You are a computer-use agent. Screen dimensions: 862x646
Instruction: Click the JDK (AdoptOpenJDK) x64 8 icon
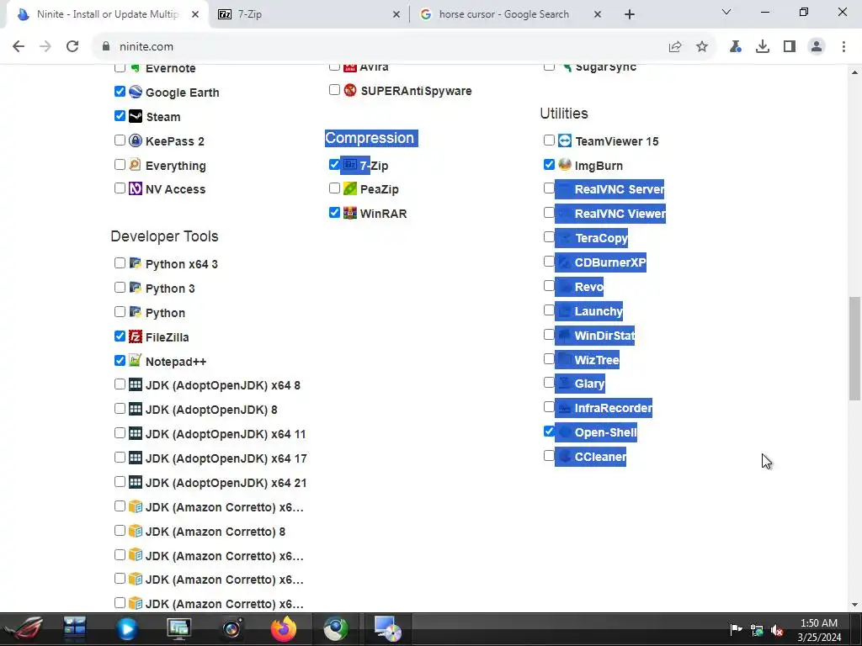136,384
